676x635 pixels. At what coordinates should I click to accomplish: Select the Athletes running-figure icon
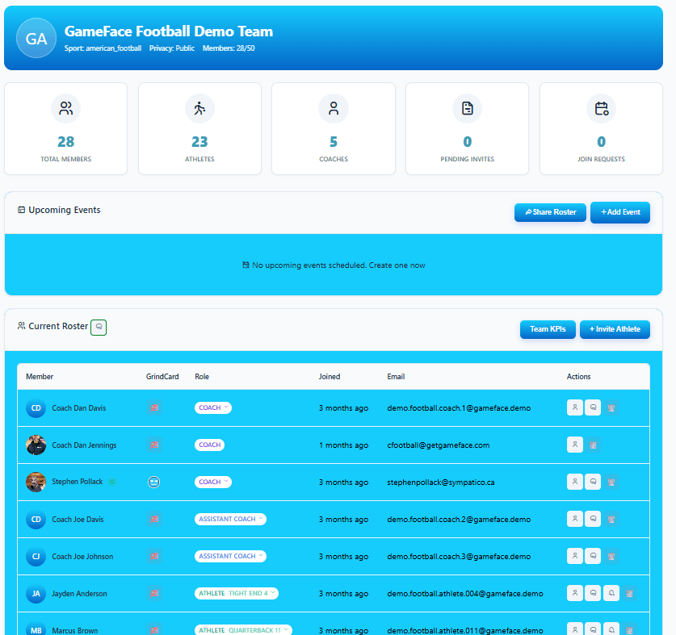pyautogui.click(x=199, y=108)
